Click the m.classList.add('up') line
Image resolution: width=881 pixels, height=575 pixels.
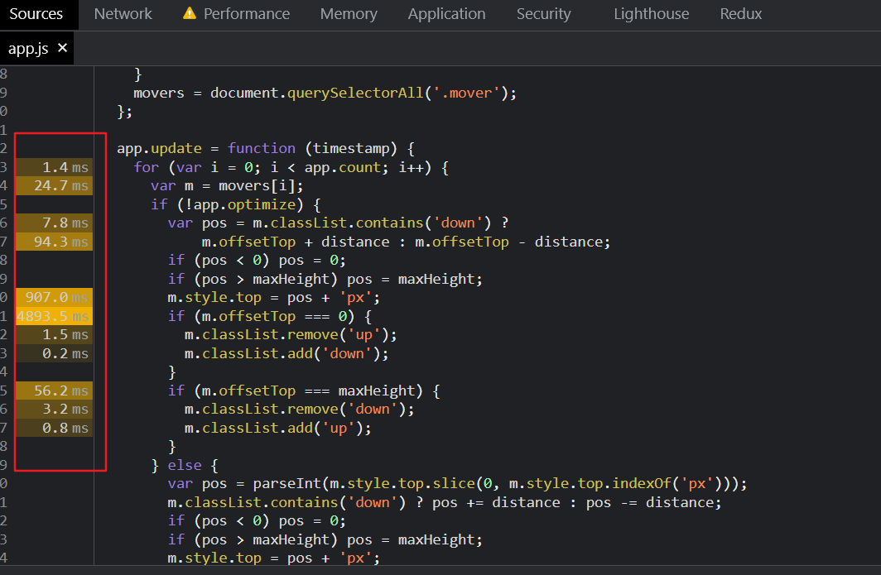(278, 428)
